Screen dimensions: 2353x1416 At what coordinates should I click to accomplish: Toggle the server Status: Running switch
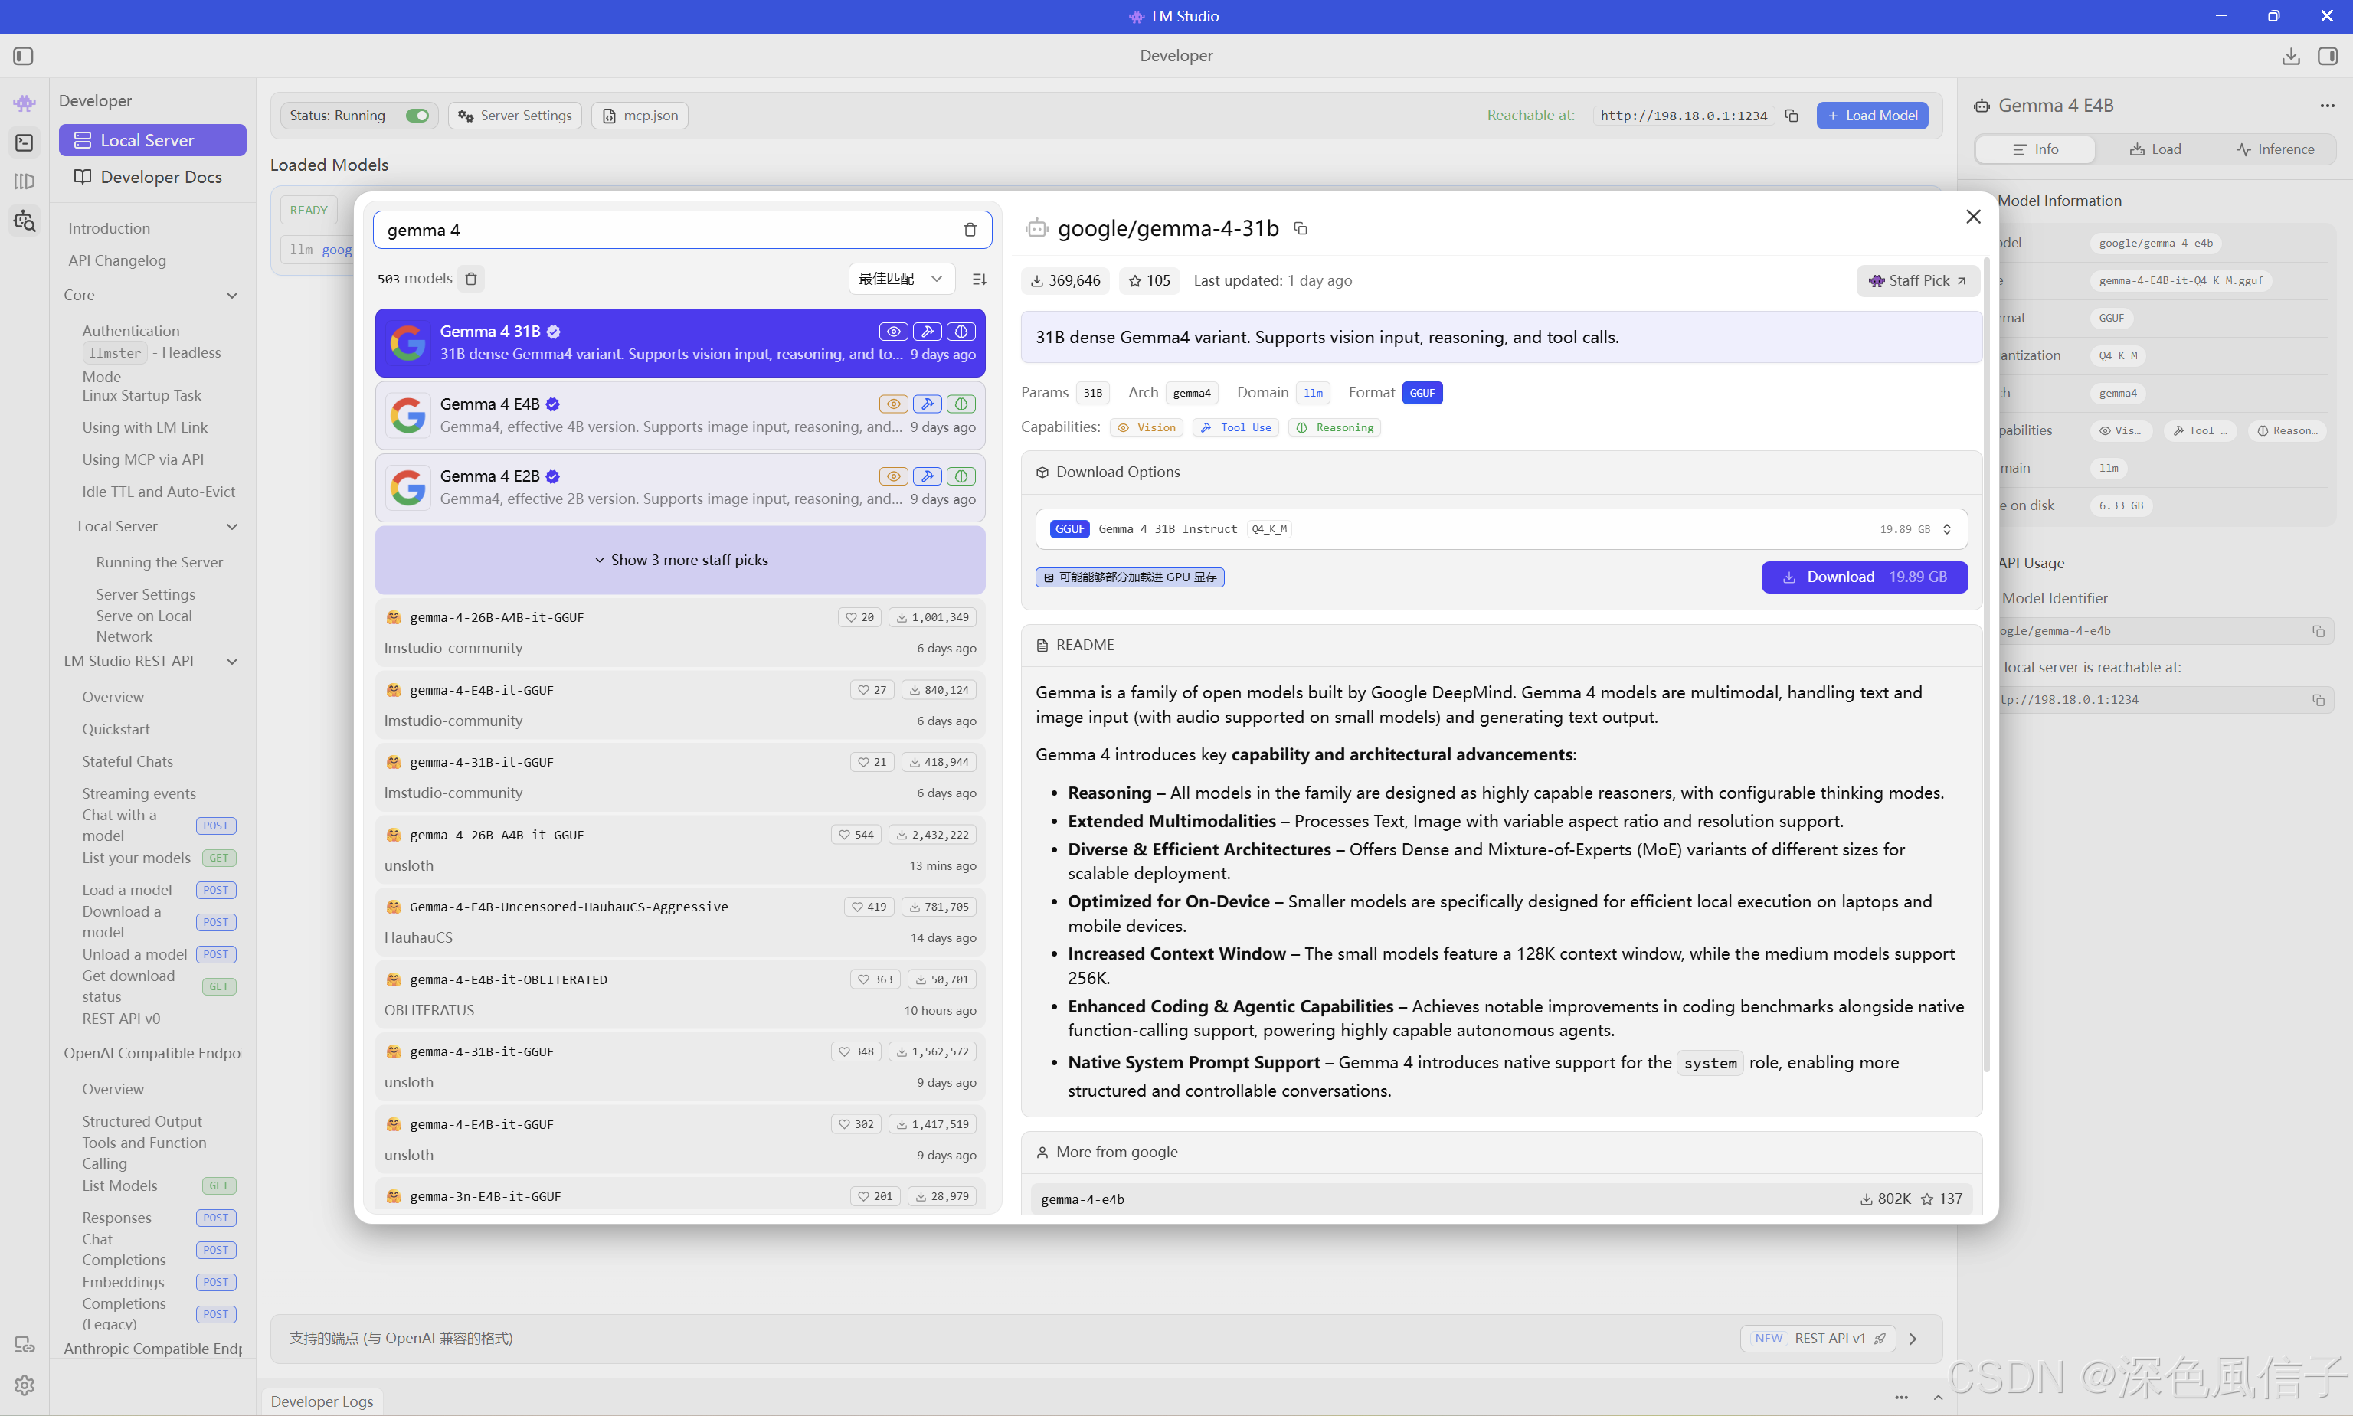pos(417,116)
